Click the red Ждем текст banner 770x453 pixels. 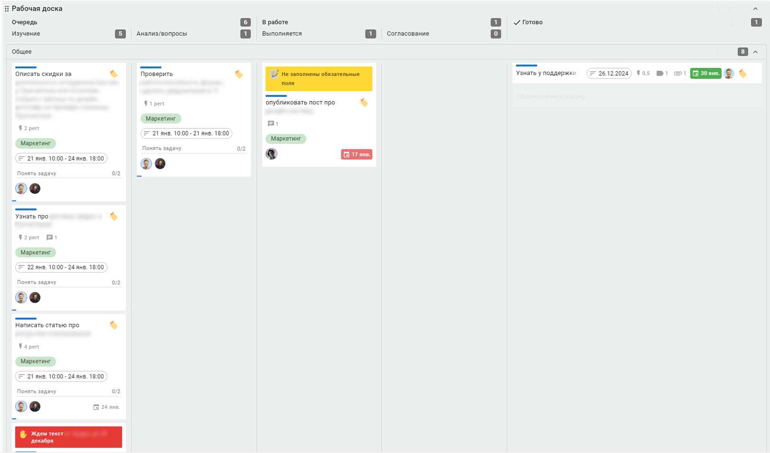click(x=68, y=437)
